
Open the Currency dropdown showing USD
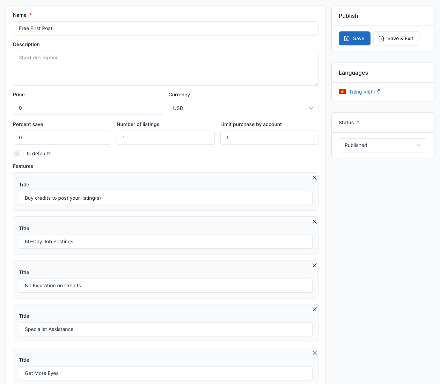pyautogui.click(x=243, y=108)
